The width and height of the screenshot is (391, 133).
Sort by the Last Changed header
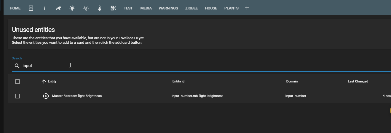[358, 81]
